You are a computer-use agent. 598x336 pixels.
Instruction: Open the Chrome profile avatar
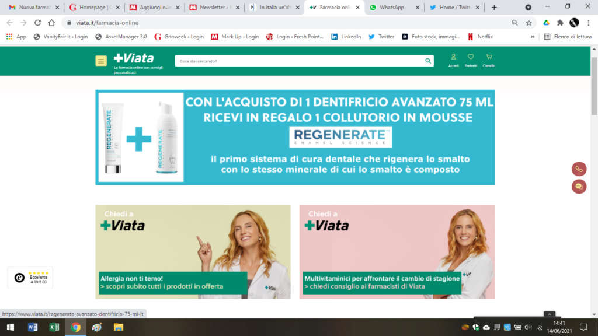(x=574, y=23)
